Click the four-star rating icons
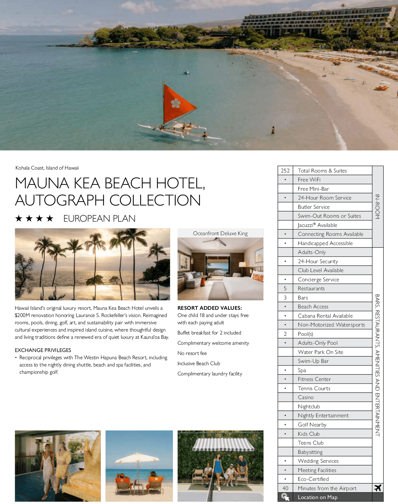Image resolution: width=398 pixels, height=504 pixels. tap(34, 218)
